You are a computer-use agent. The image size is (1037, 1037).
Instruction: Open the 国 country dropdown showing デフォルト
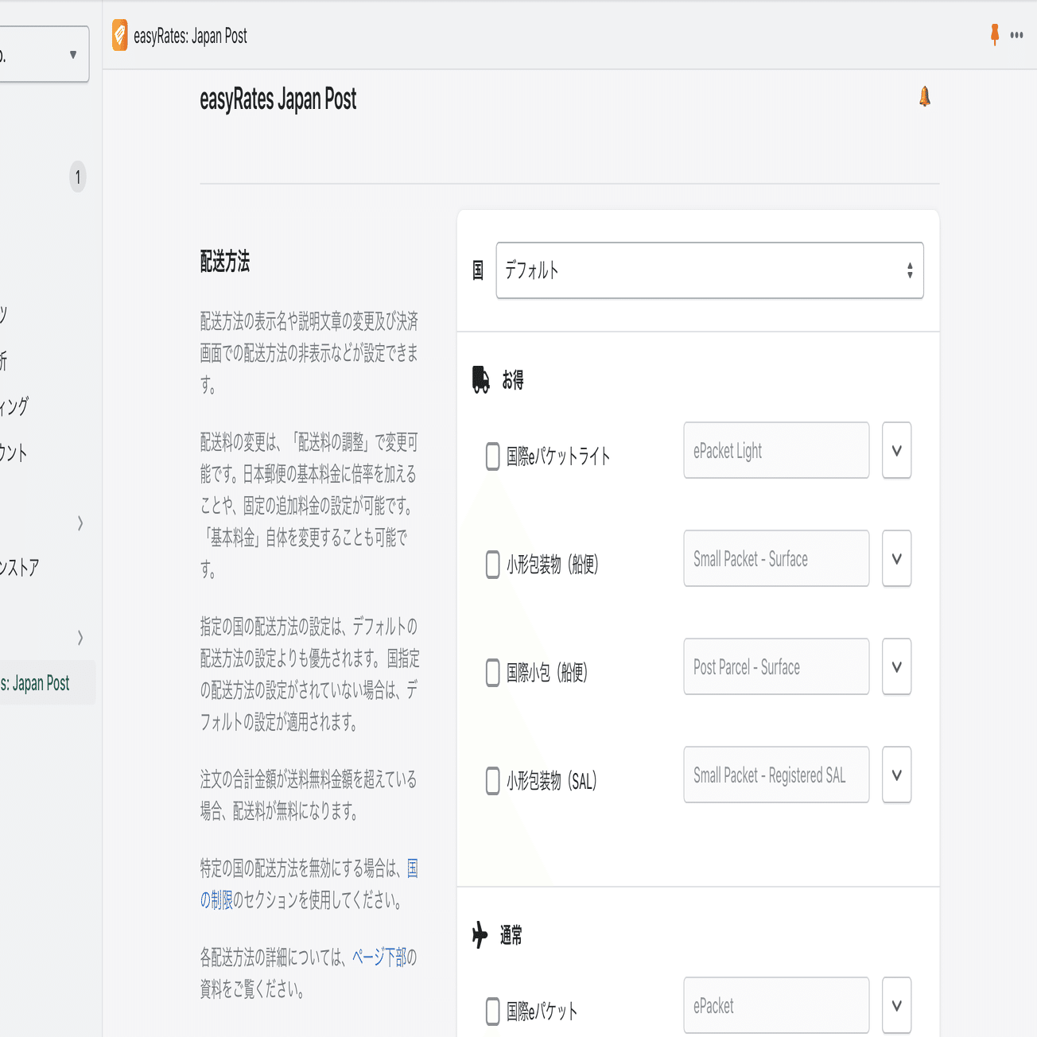pyautogui.click(x=709, y=270)
